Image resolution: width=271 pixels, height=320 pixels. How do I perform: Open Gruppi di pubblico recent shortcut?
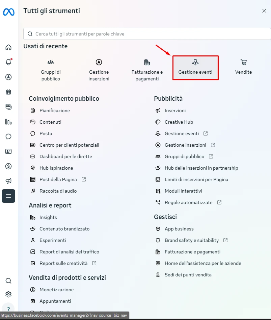51,70
